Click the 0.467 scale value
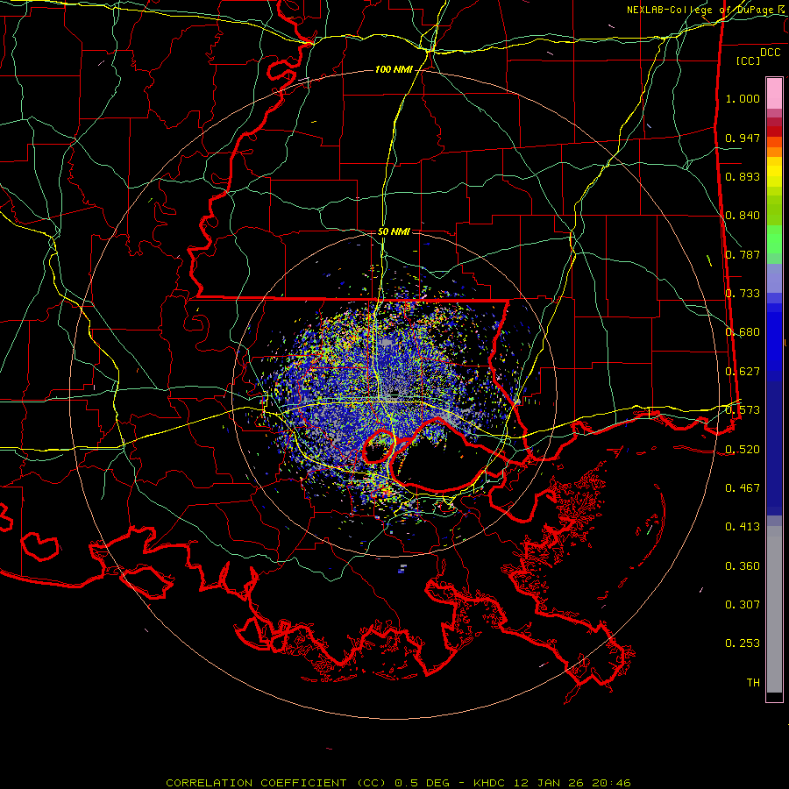The height and width of the screenshot is (789, 789). tap(743, 488)
